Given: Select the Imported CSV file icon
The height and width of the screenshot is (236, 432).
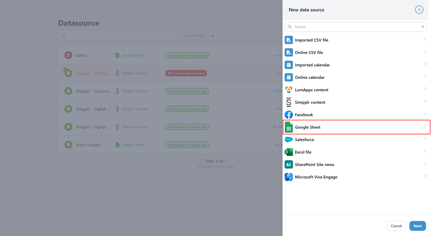Looking at the screenshot, I should click(x=289, y=40).
